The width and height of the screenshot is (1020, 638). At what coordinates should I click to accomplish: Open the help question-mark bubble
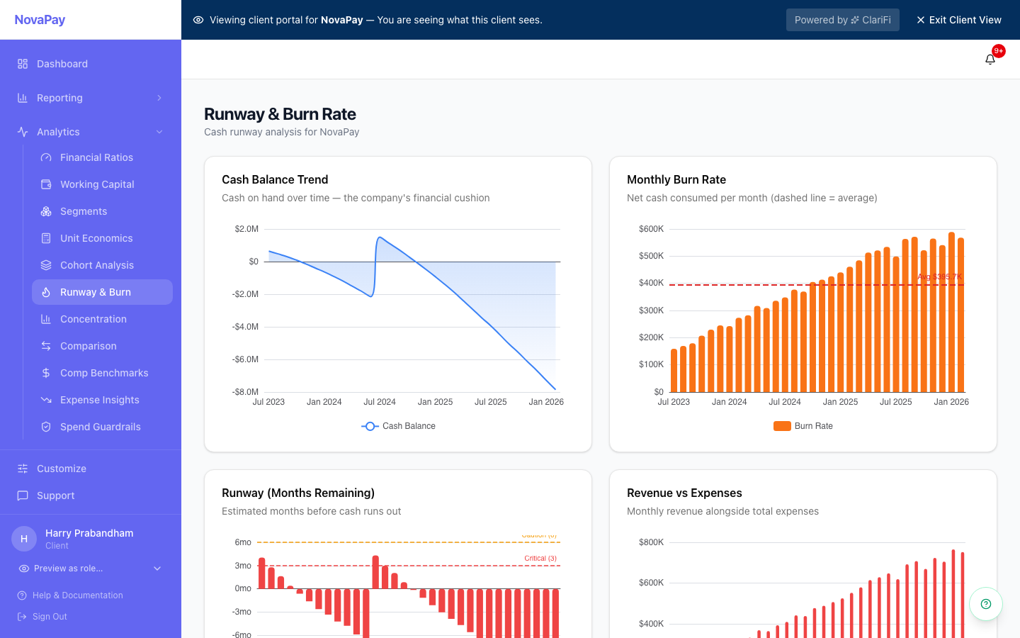pos(985,604)
